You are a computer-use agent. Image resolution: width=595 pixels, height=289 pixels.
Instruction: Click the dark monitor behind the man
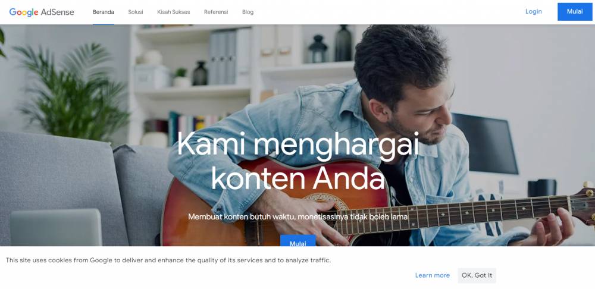click(484, 143)
